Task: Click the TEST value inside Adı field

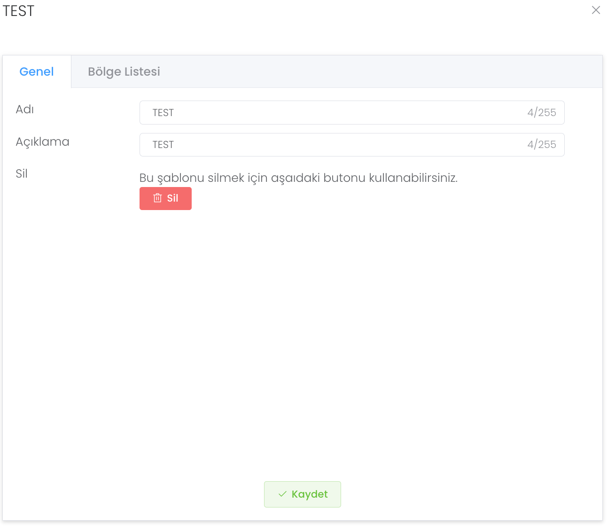Action: pos(163,113)
